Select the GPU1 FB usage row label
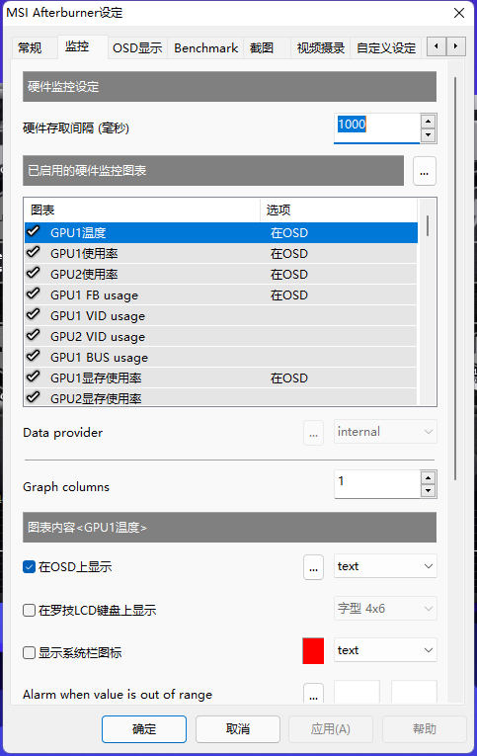 (94, 295)
